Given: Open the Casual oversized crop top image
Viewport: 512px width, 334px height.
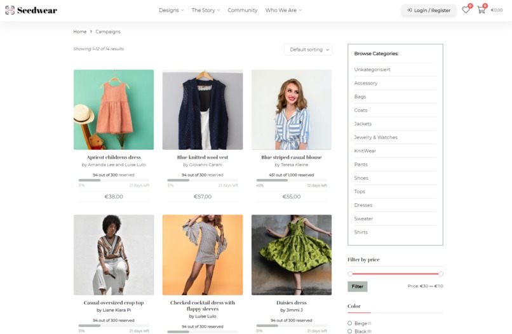Looking at the screenshot, I should (114, 255).
